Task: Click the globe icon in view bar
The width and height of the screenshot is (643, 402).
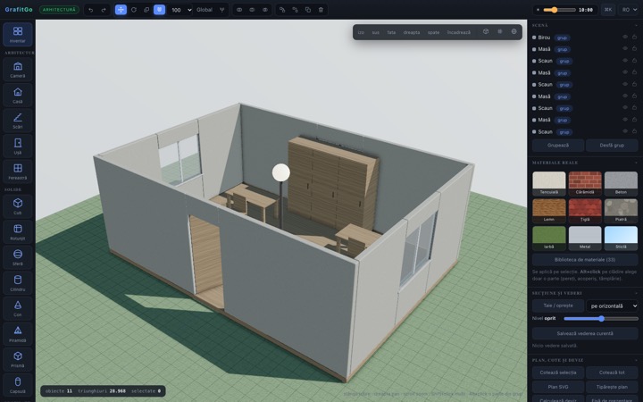Action: coord(514,31)
